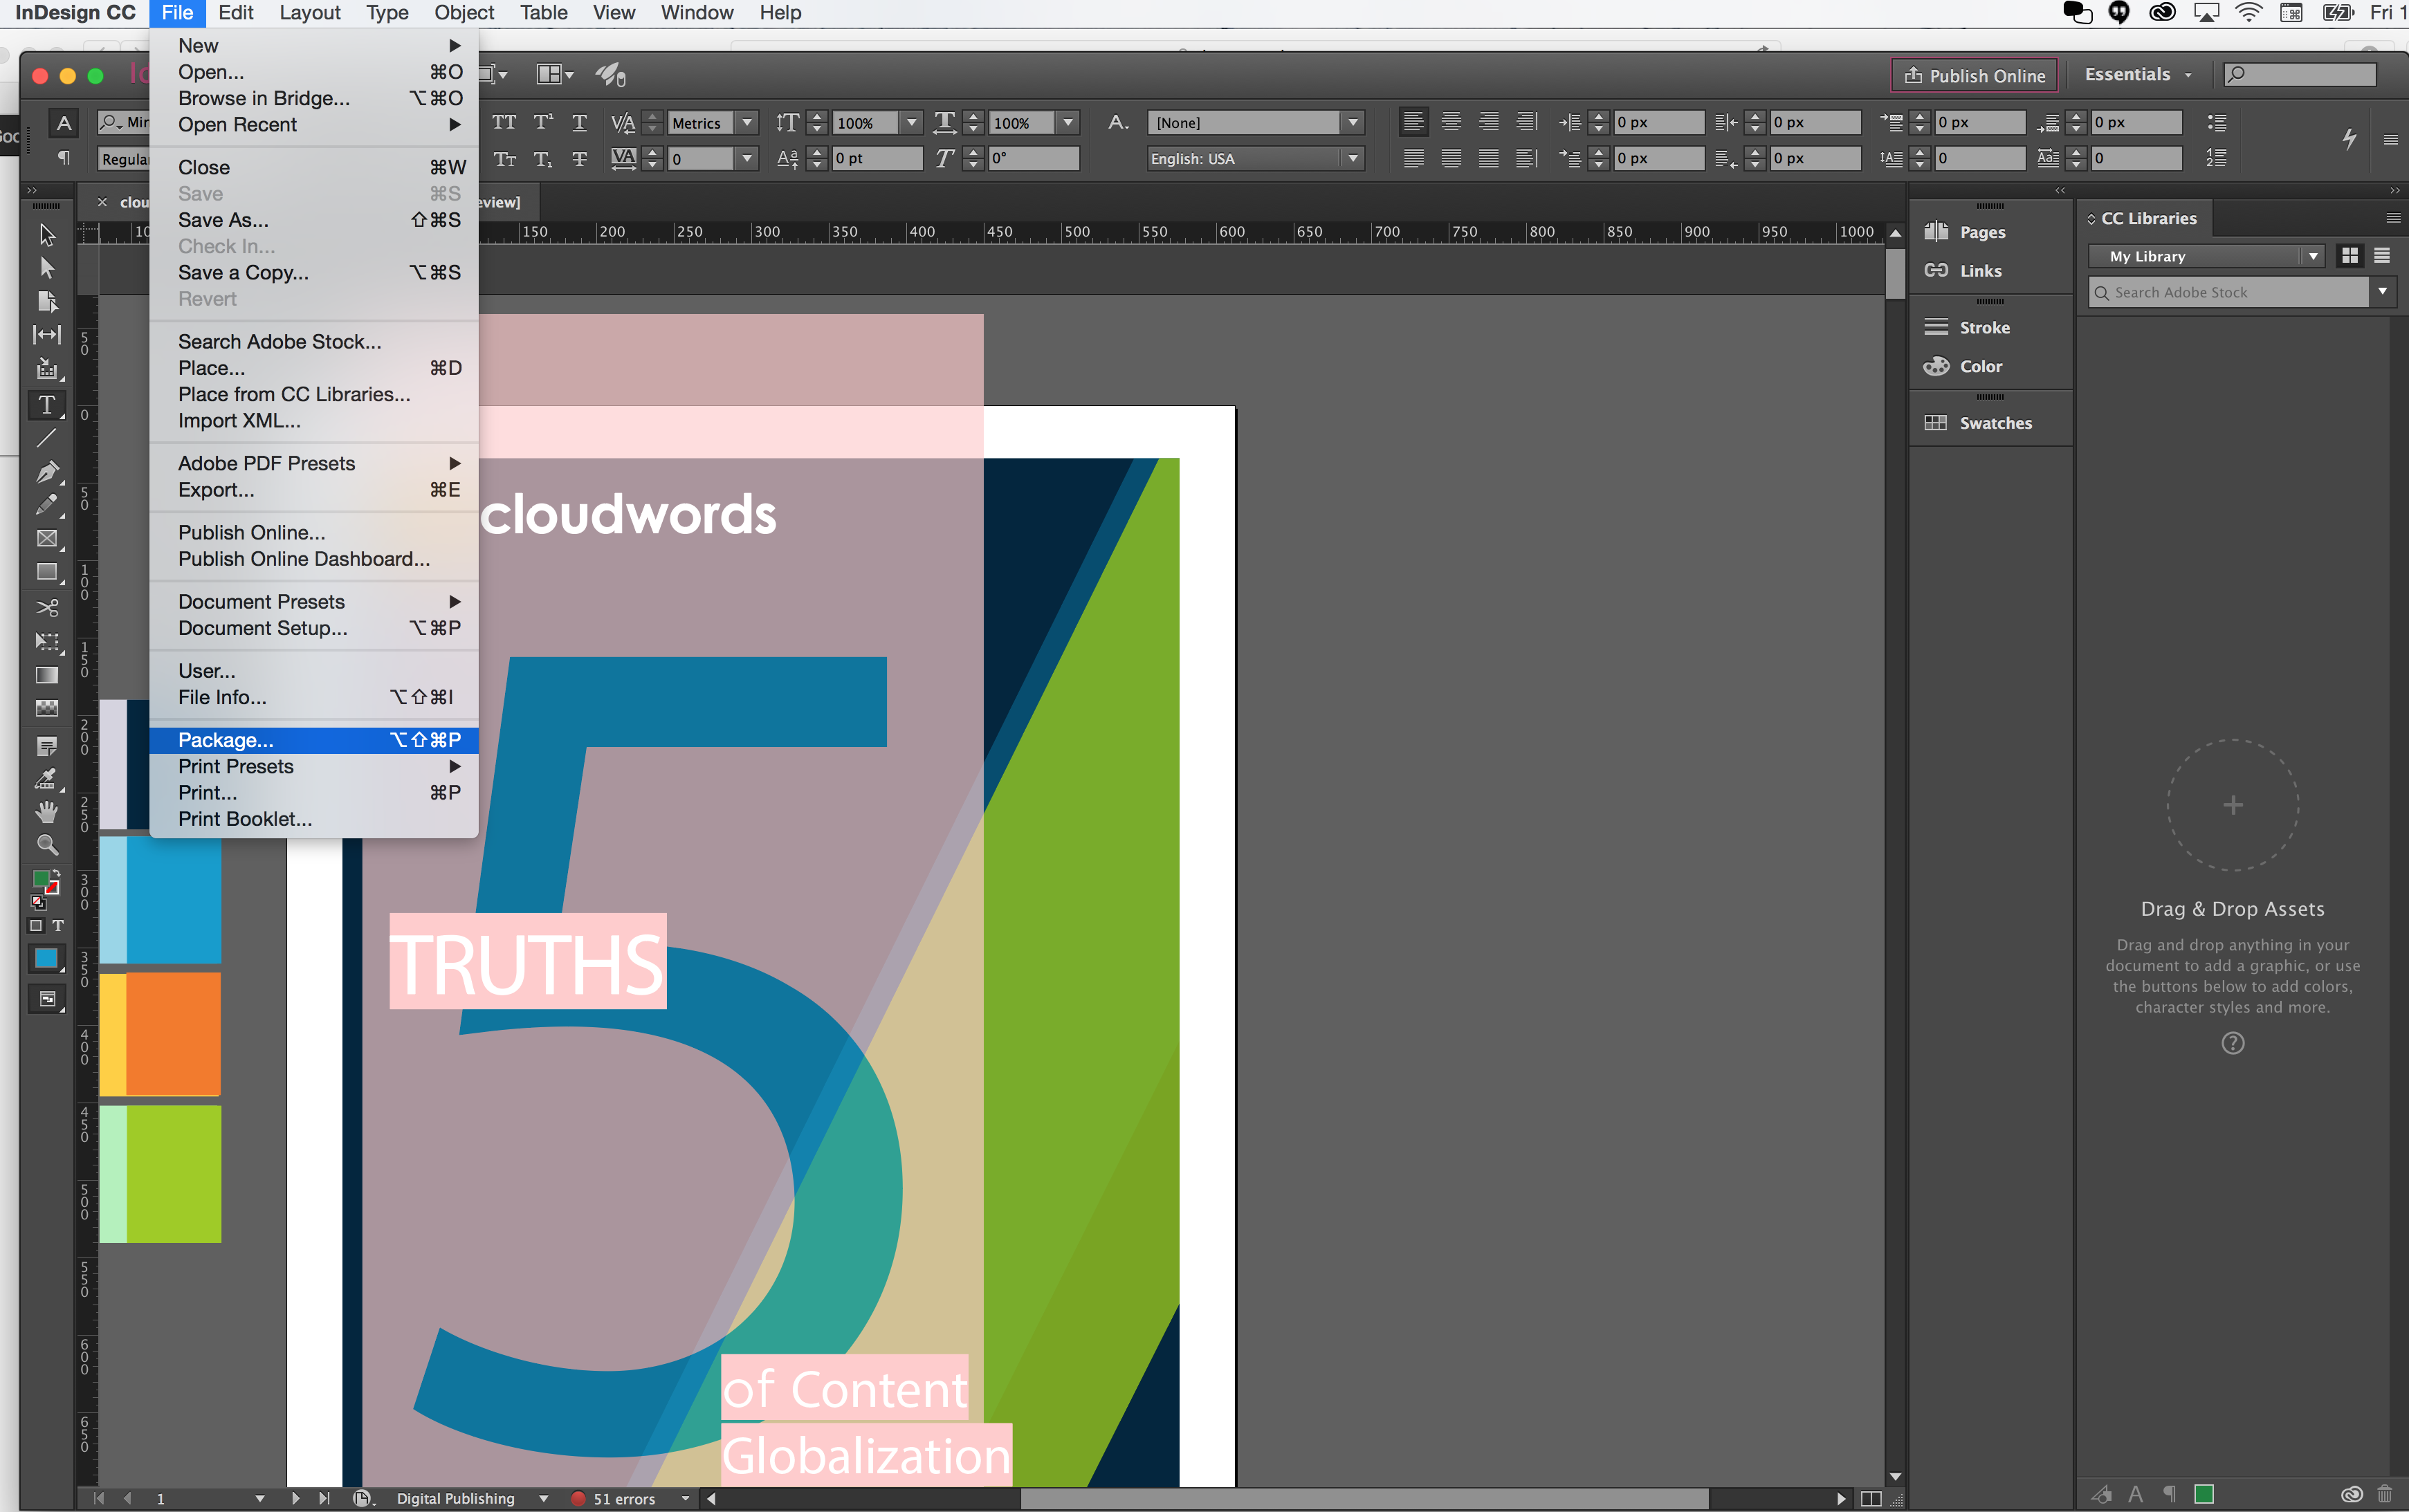Open the Essentials workspace switcher
2409x1512 pixels.
point(2137,75)
